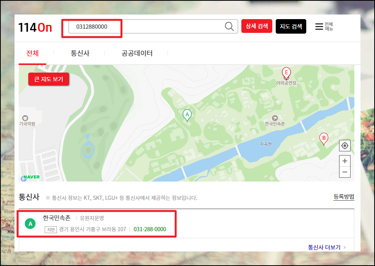
Task: Click phone number 031-288-0000
Action: point(150,229)
